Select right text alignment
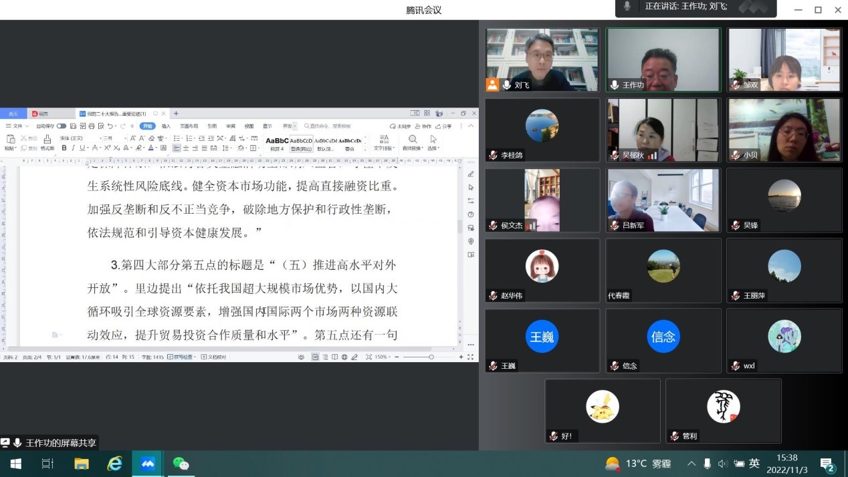848x477 pixels. pos(195,148)
